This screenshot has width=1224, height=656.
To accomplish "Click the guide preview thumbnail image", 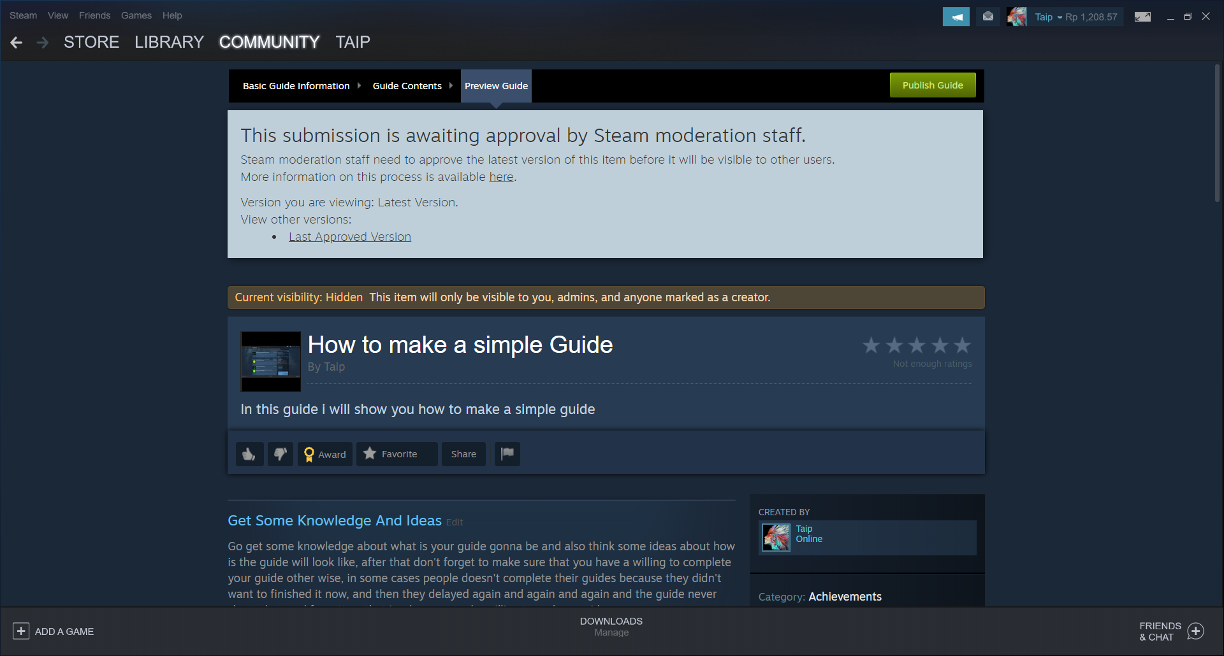I will click(271, 361).
